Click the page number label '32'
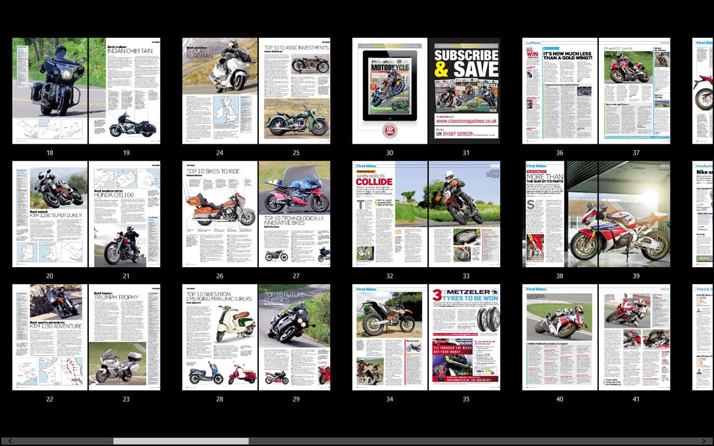 [390, 276]
